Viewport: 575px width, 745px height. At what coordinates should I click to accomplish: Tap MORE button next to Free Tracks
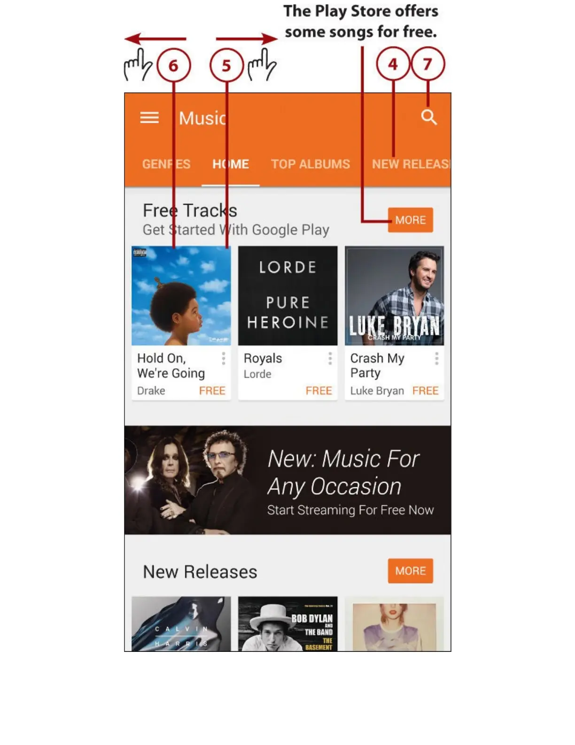[411, 220]
